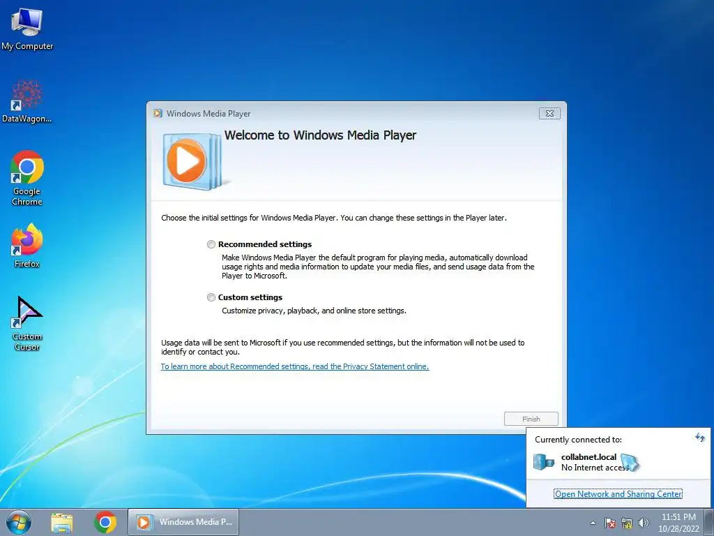Select the collabnet.local network entry
714x536 pixels.
point(618,462)
